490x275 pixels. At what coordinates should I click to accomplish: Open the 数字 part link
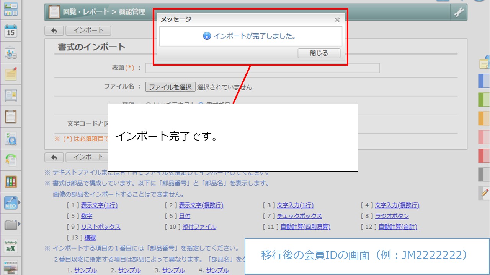(87, 216)
